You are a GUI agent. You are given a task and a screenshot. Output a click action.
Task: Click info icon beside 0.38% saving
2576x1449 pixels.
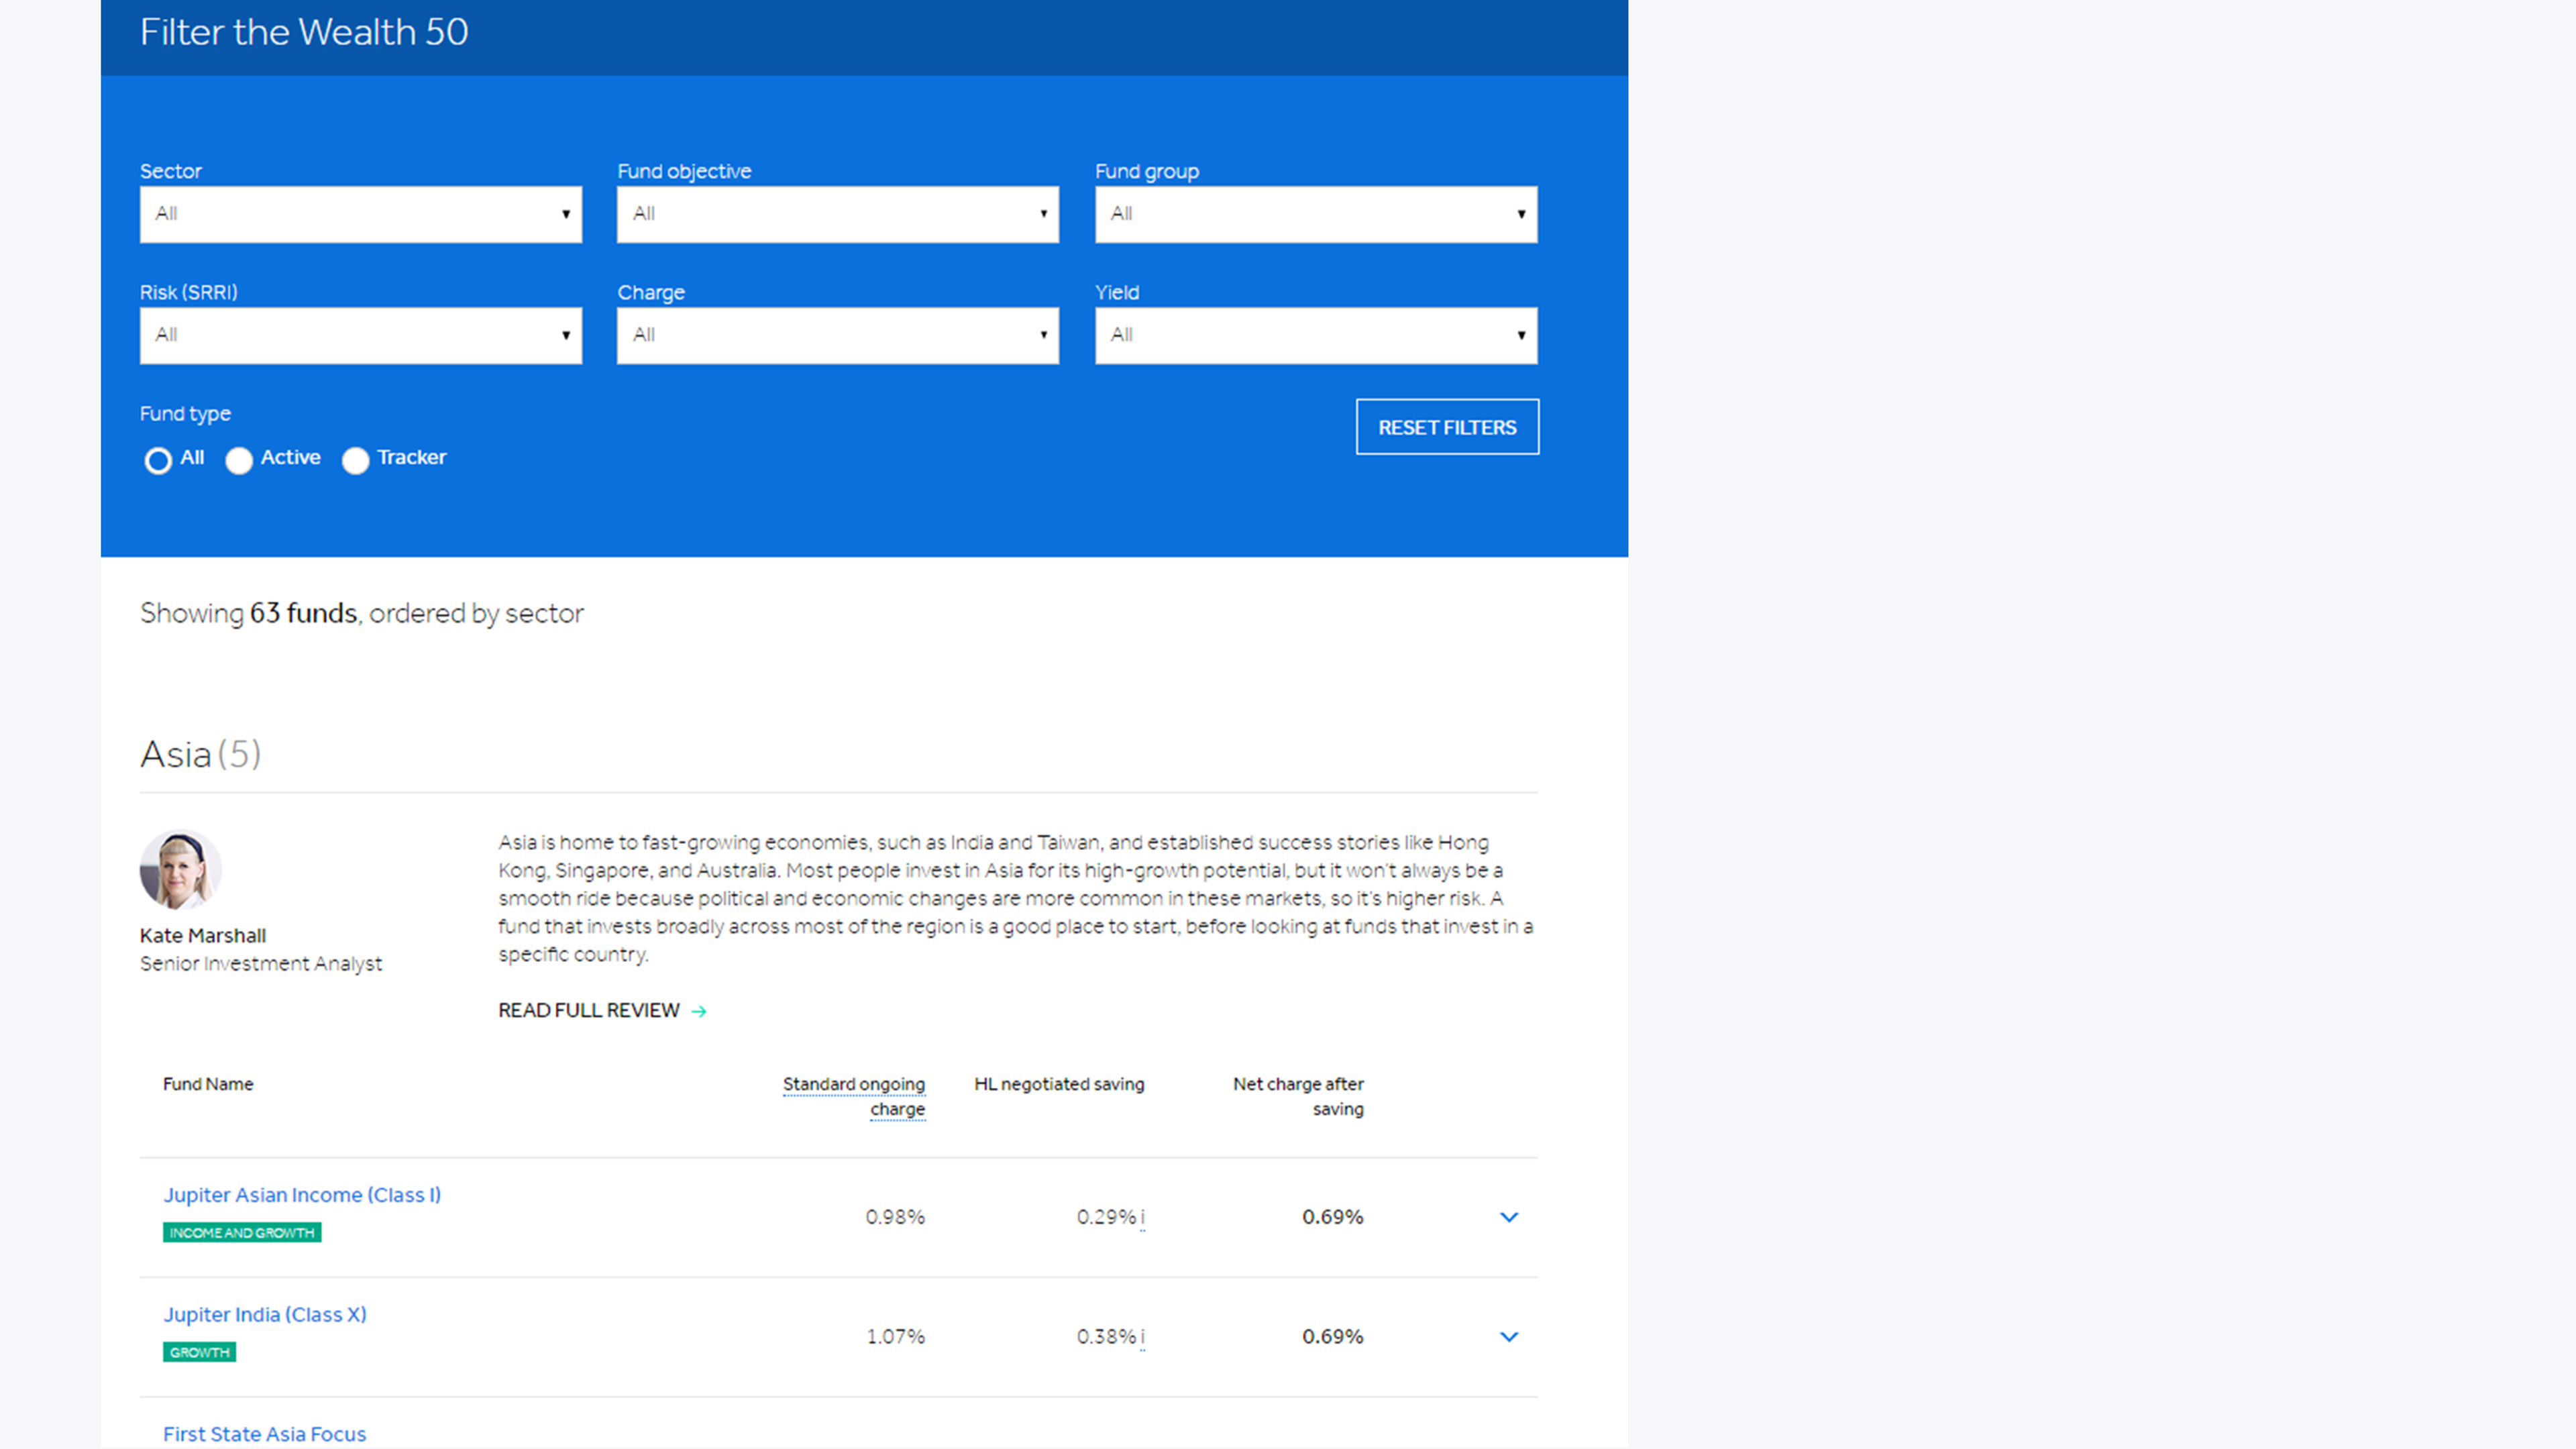pos(1142,1337)
